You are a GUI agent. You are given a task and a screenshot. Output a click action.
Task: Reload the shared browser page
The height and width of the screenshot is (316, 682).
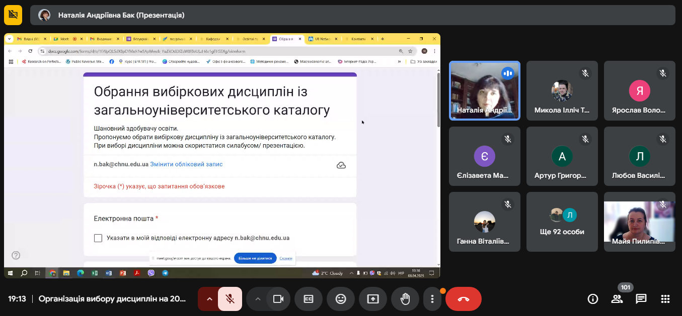[30, 51]
